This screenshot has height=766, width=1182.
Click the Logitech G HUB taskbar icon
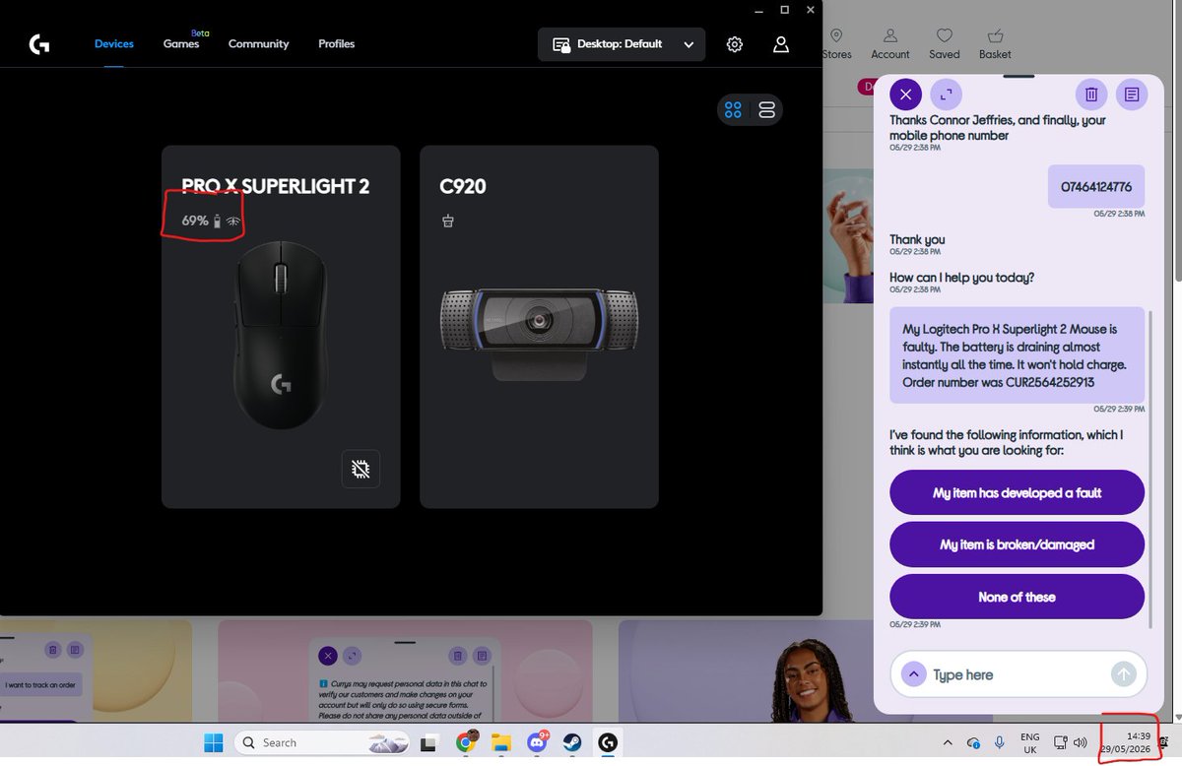[608, 742]
